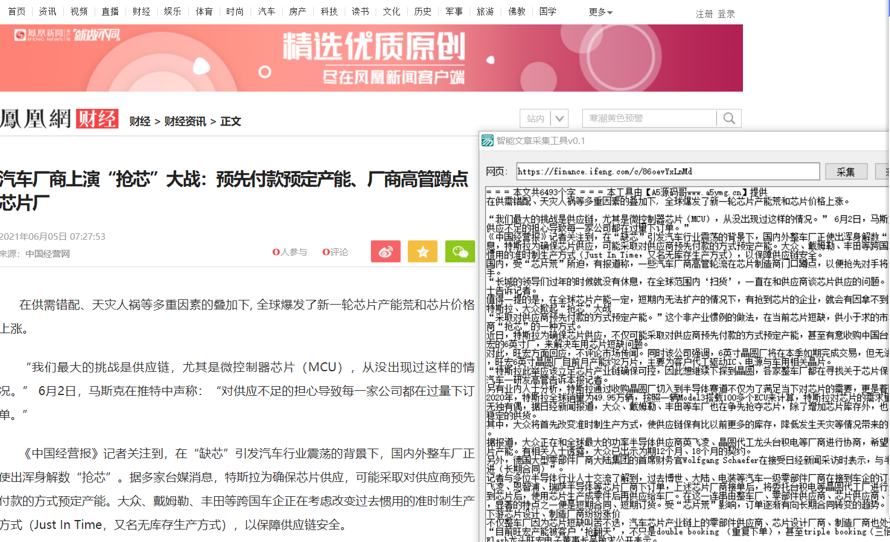890x542 pixels.
Task: Click the date 2021年06月05日 07:27:53
Action: (x=52, y=237)
